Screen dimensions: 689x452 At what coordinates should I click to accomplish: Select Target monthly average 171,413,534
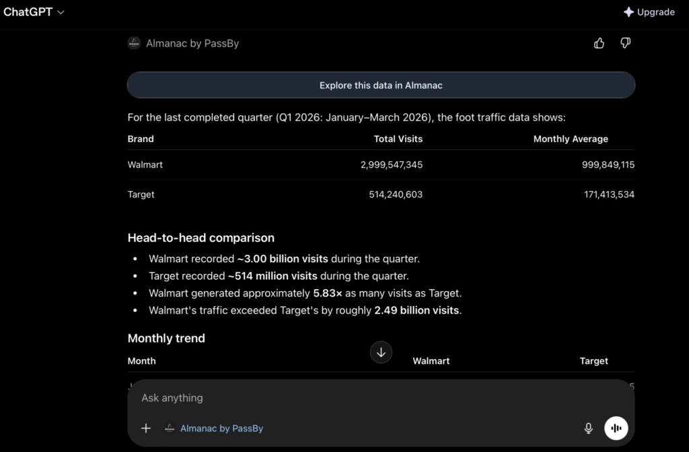(609, 194)
